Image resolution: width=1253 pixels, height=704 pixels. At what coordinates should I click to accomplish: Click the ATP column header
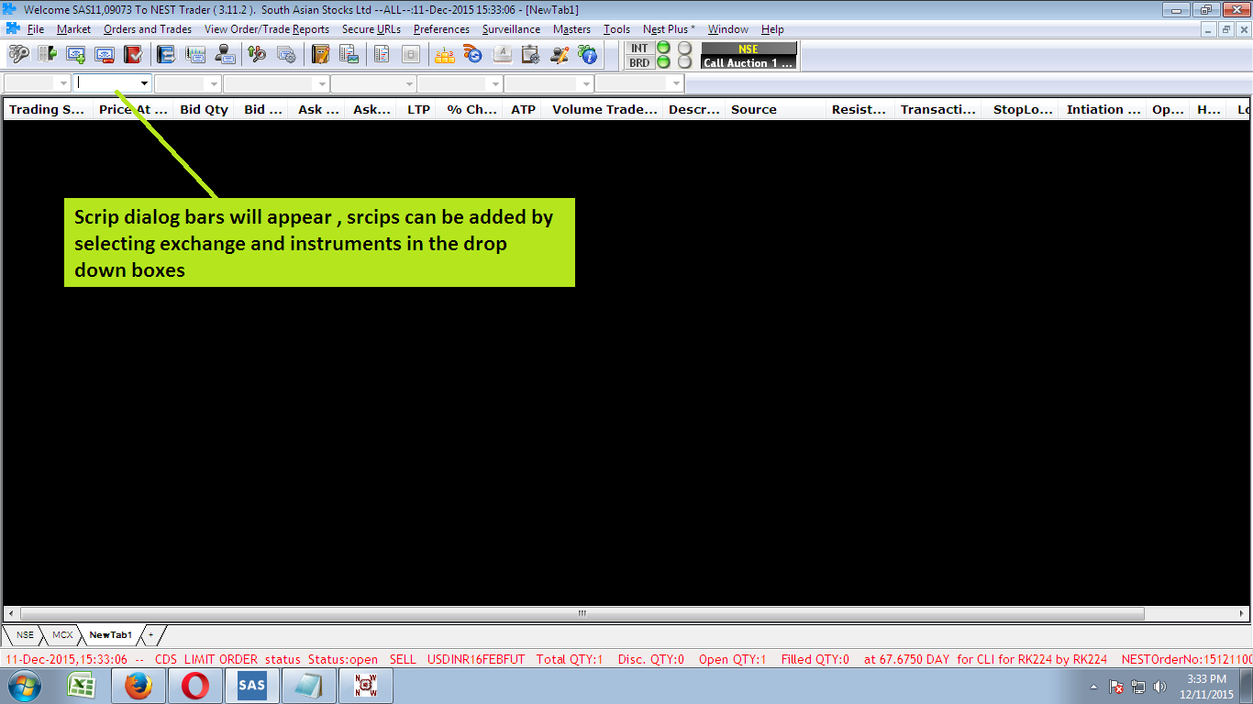coord(523,109)
